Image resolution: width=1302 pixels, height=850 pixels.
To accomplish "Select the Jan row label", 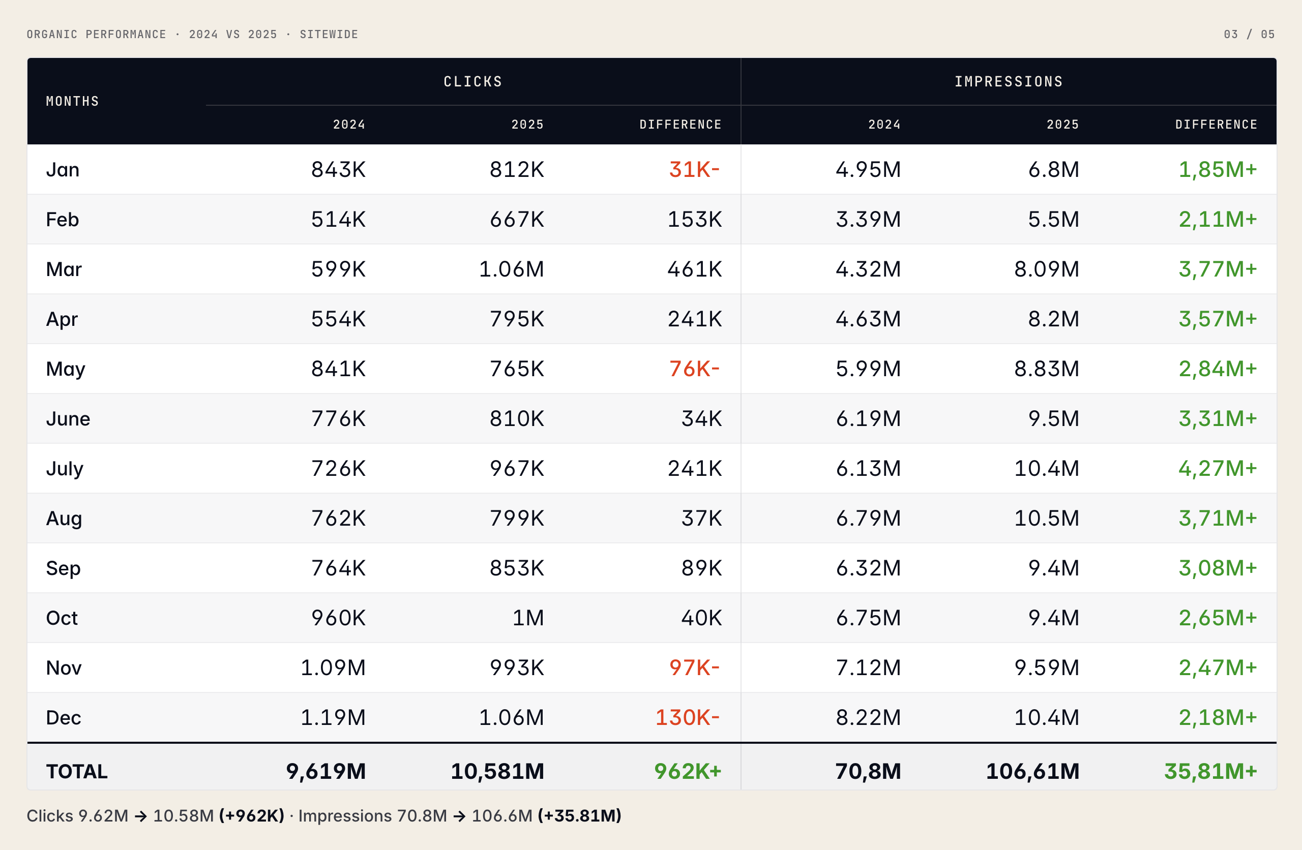I will click(x=63, y=170).
